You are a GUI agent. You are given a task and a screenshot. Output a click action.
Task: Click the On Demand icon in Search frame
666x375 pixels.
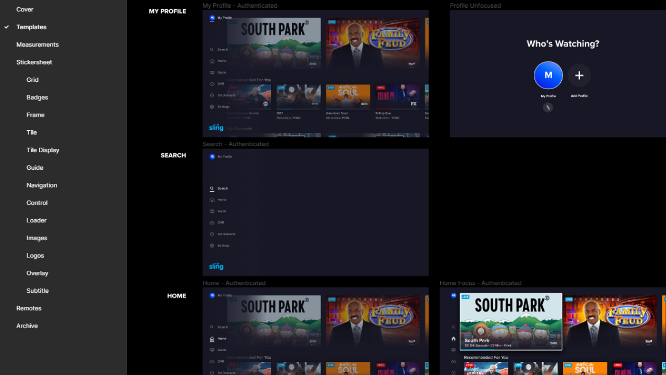point(212,234)
